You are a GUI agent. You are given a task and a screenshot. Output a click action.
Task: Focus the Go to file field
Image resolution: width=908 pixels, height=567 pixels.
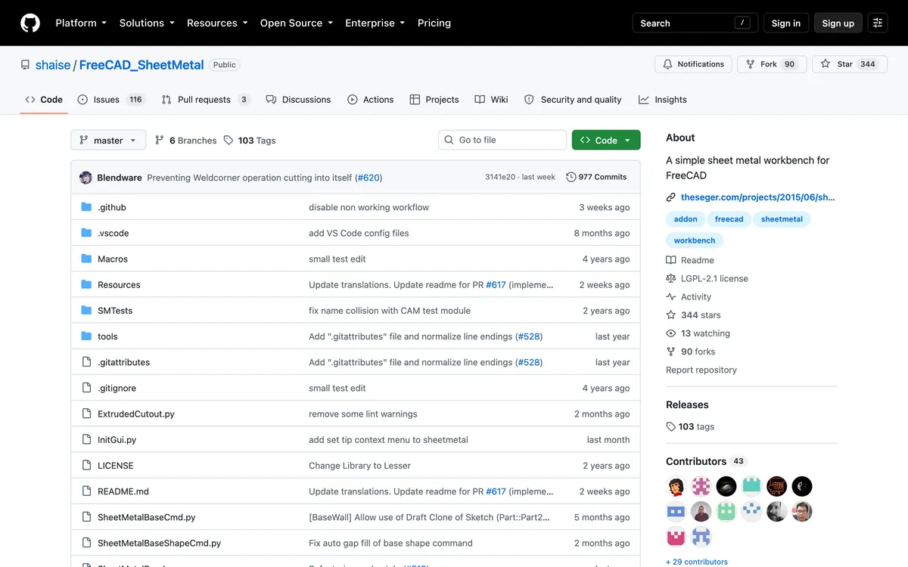(x=502, y=140)
